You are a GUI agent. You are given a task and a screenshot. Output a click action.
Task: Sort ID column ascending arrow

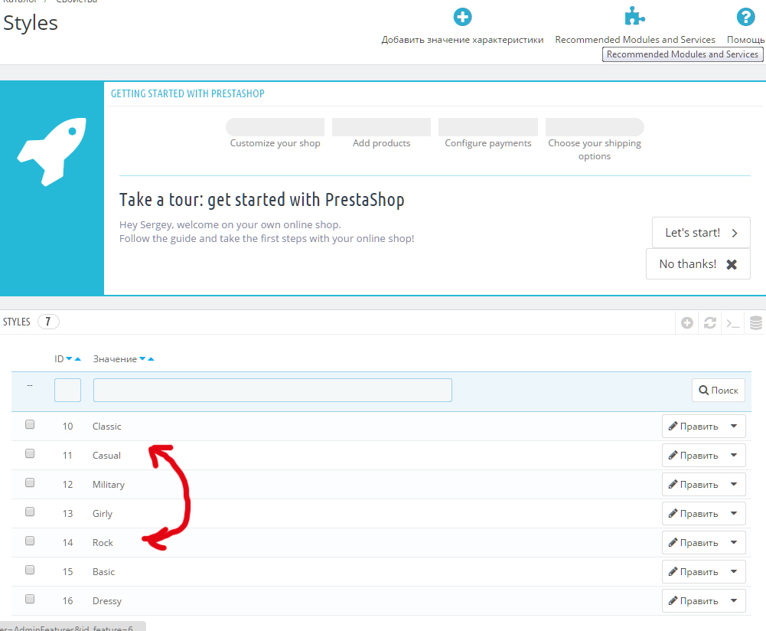[78, 358]
